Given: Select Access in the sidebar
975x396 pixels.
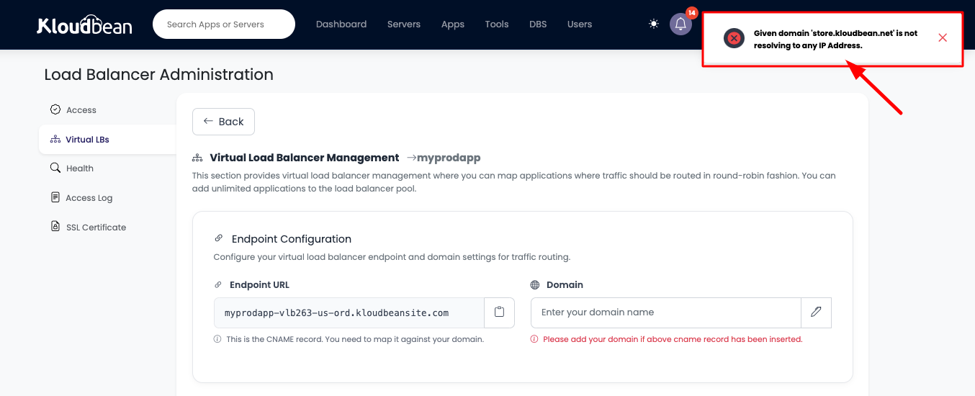Looking at the screenshot, I should [x=107, y=110].
